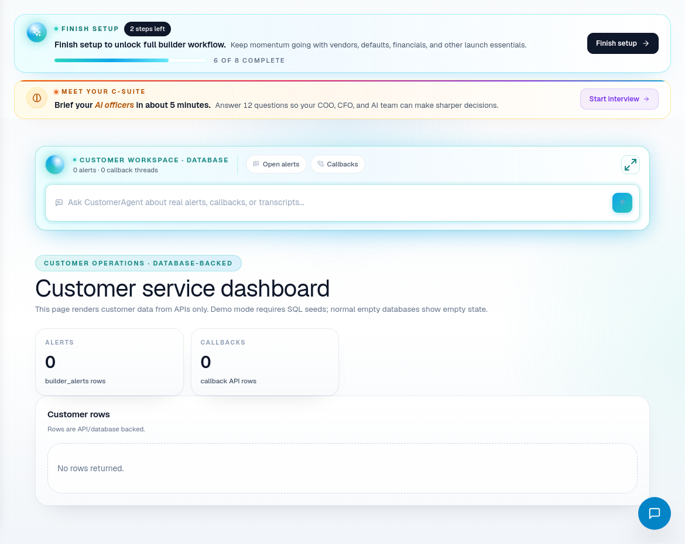Click the Callbacks count card
This screenshot has height=548, width=685.
pyautogui.click(x=265, y=362)
